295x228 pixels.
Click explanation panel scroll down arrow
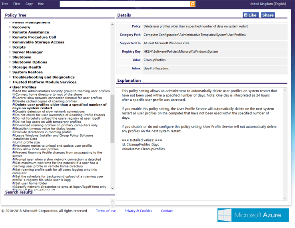coord(285,198)
